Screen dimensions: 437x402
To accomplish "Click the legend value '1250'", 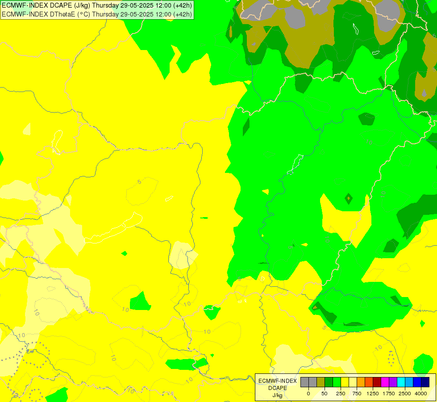I will point(373,394).
